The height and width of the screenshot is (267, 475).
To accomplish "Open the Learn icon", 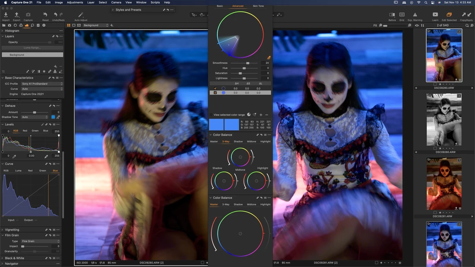I will coord(435,14).
